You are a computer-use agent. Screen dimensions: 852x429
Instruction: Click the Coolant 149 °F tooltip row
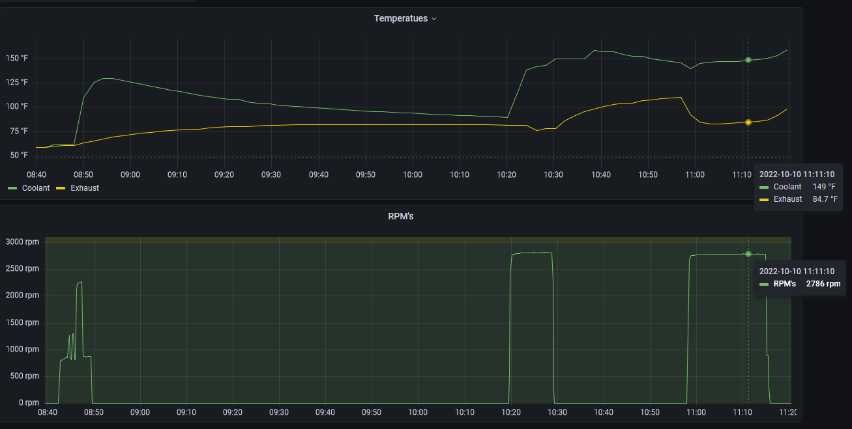point(799,187)
